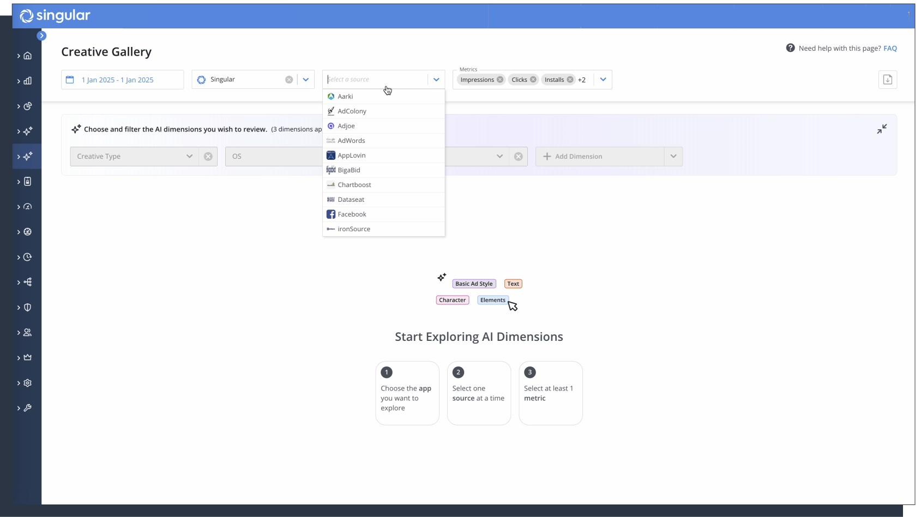Open the speedometer gauge sidebar icon
The height and width of the screenshot is (517, 921).
pyautogui.click(x=28, y=207)
